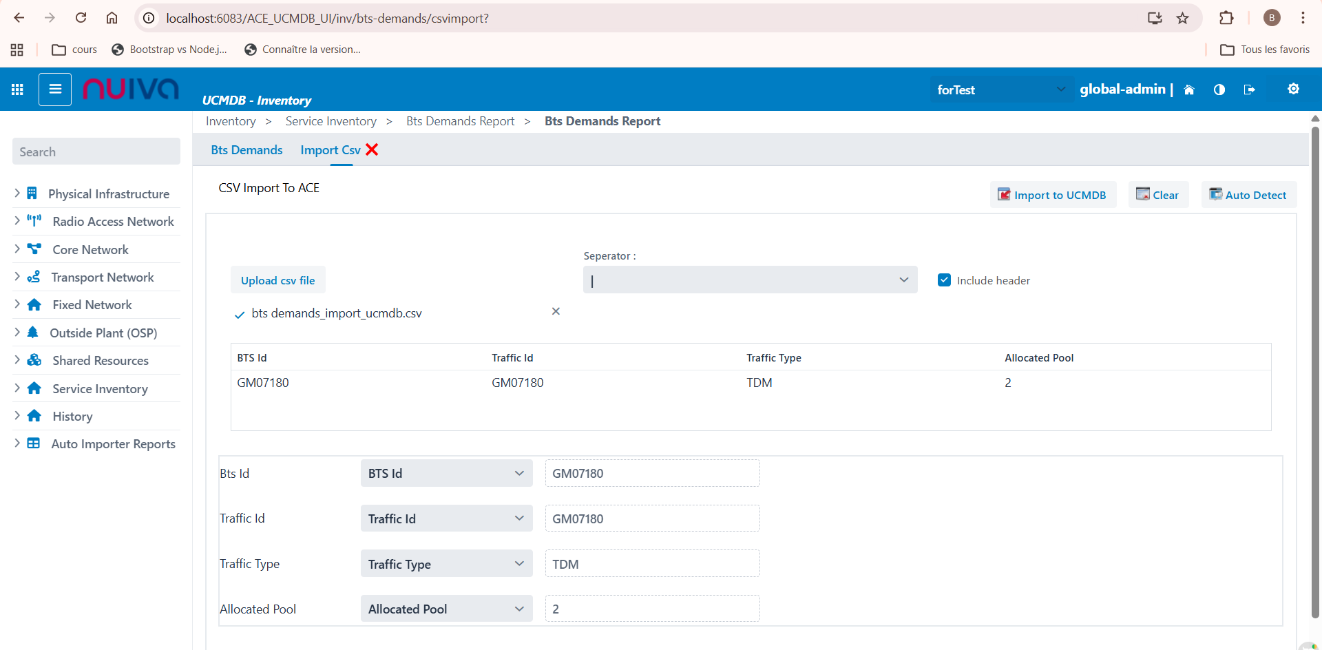Open the BTS Id column mapping dropdown
The width and height of the screenshot is (1322, 650).
pos(446,473)
